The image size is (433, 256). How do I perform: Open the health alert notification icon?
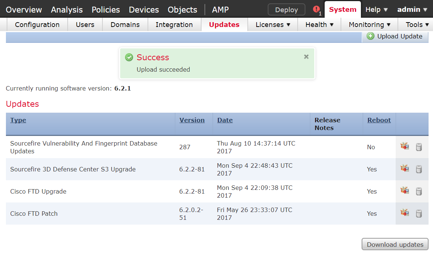pyautogui.click(x=317, y=9)
